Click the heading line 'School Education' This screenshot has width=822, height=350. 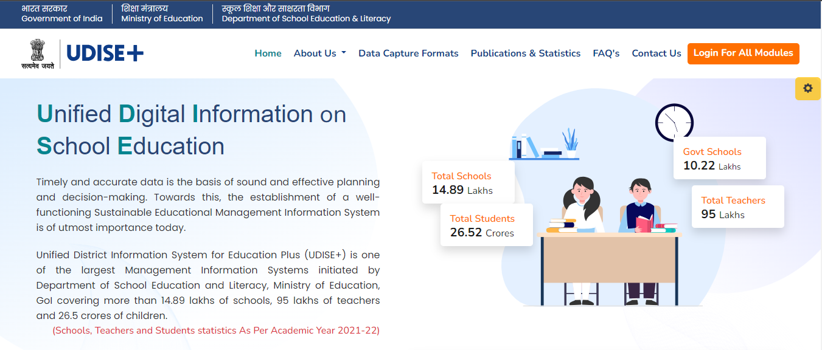coord(130,146)
